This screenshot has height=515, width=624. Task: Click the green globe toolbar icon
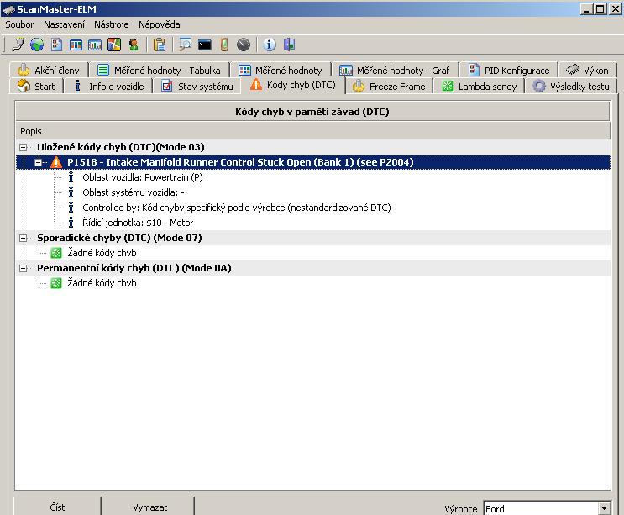pyautogui.click(x=37, y=45)
